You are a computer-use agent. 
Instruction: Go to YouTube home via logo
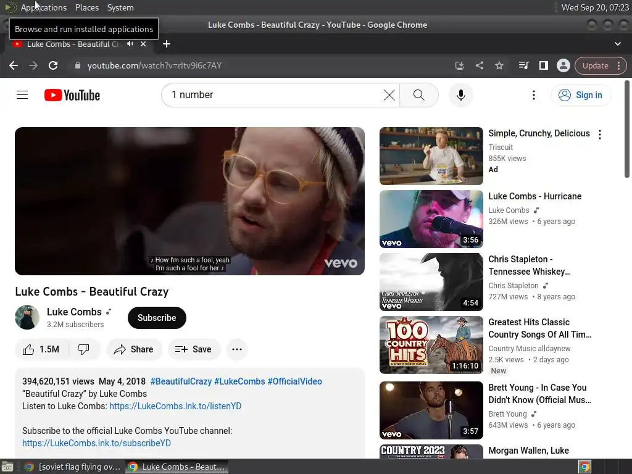[72, 95]
